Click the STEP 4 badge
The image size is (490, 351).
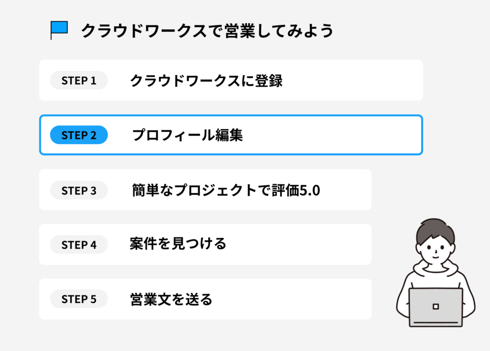[x=79, y=245]
